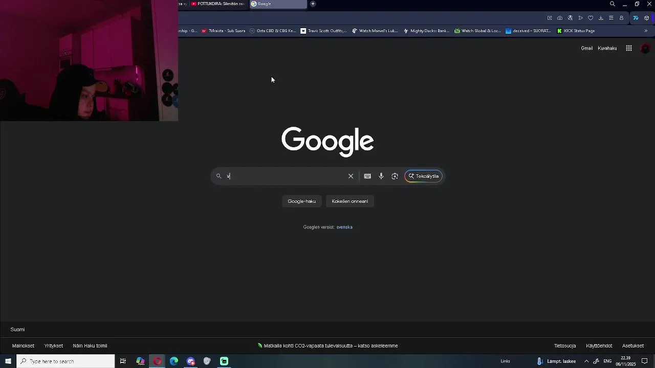Viewport: 655px width, 368px height.
Task: Start a voice search with microphone
Action: [x=381, y=176]
